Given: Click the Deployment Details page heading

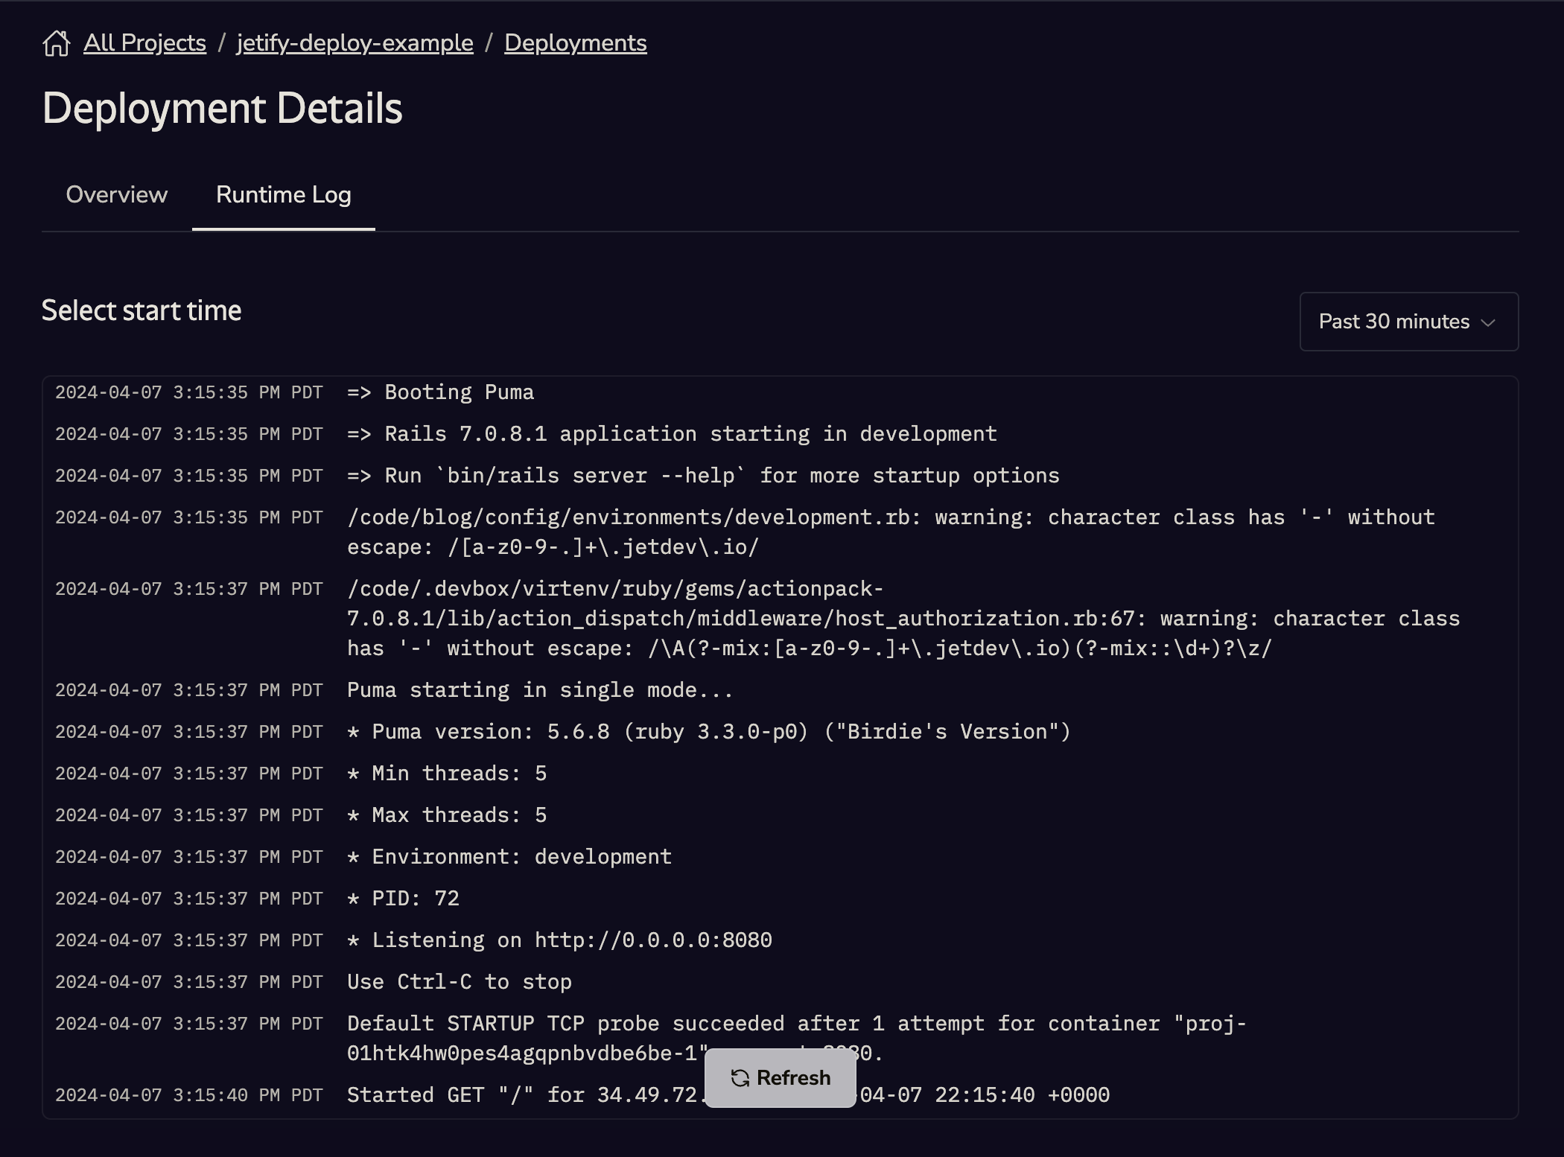Looking at the screenshot, I should click(223, 109).
